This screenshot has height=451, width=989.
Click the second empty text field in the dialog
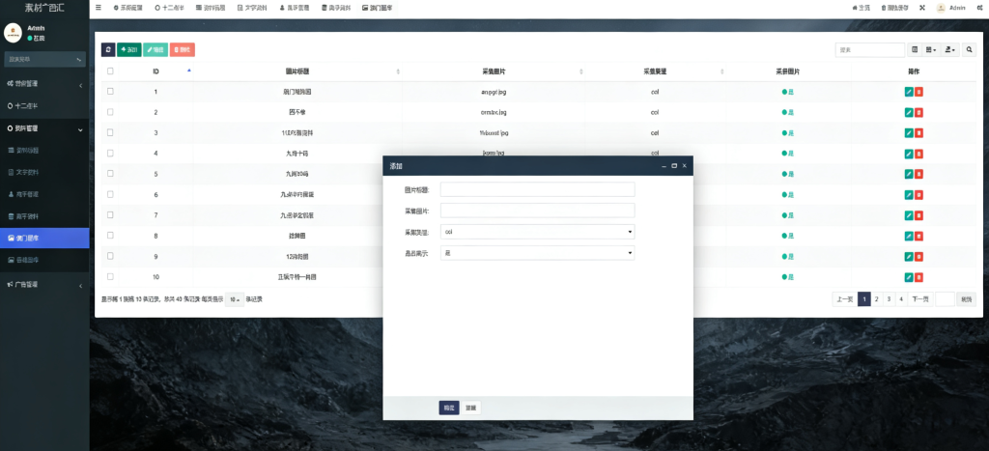coord(537,211)
